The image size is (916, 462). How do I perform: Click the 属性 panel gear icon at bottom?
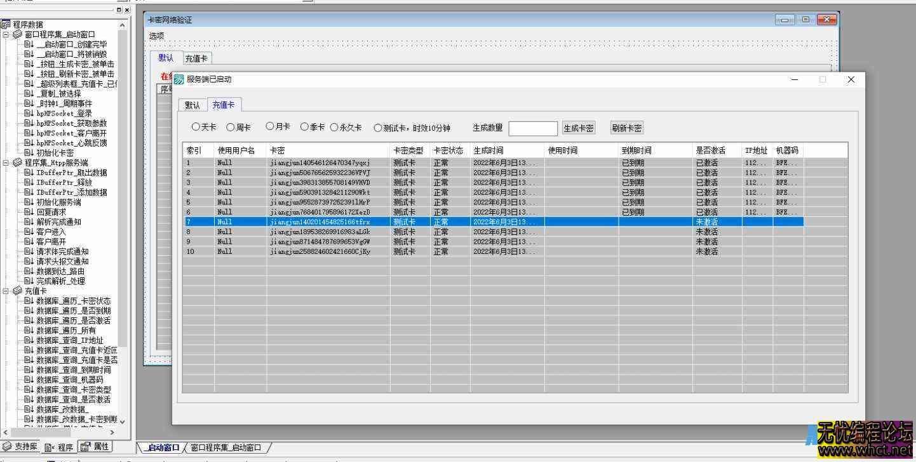(84, 446)
